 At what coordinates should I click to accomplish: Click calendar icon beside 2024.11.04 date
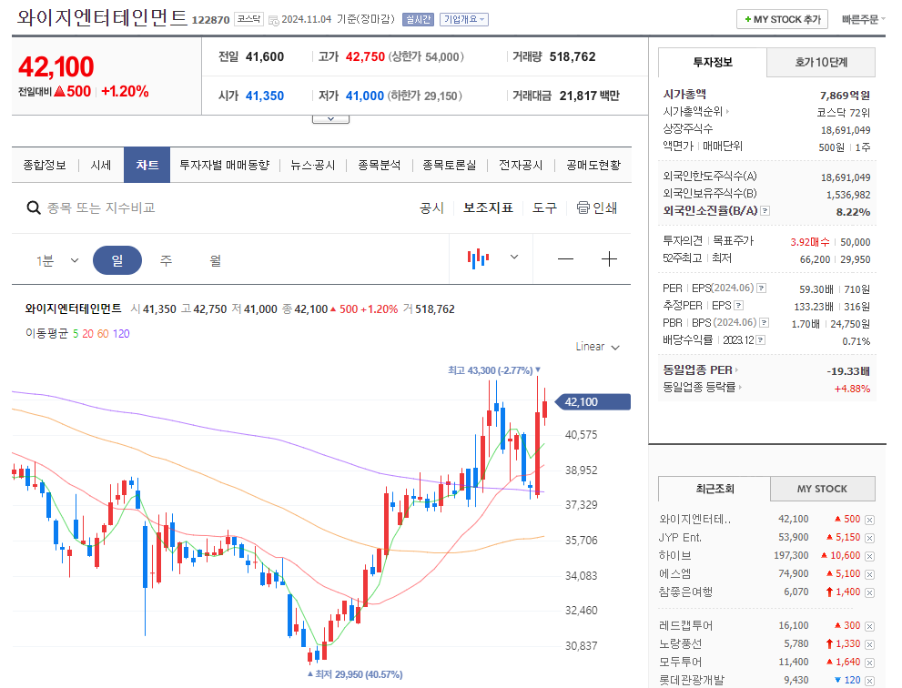pyautogui.click(x=274, y=20)
